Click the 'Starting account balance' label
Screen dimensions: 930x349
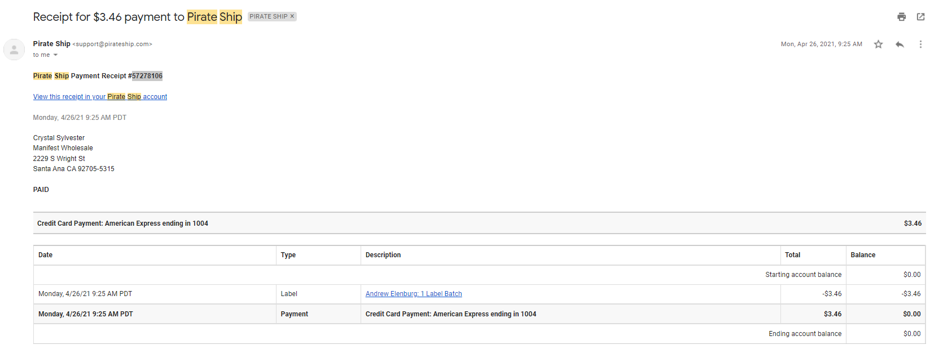[803, 275]
